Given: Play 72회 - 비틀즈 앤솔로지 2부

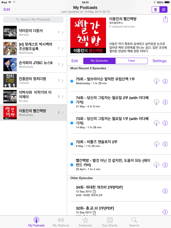Looking at the screenshot, I should 96,142.
